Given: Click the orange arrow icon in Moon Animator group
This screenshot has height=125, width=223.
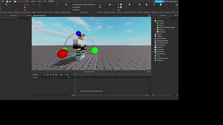Looking at the screenshot, I should click(25, 10).
